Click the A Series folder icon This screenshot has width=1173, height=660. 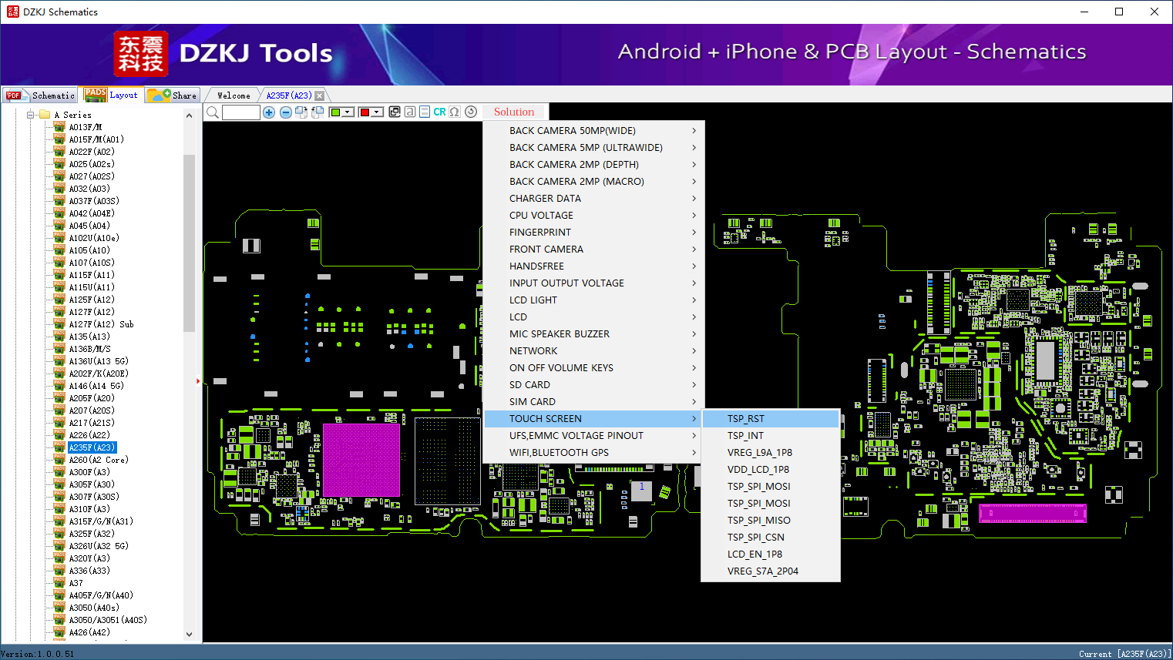45,115
